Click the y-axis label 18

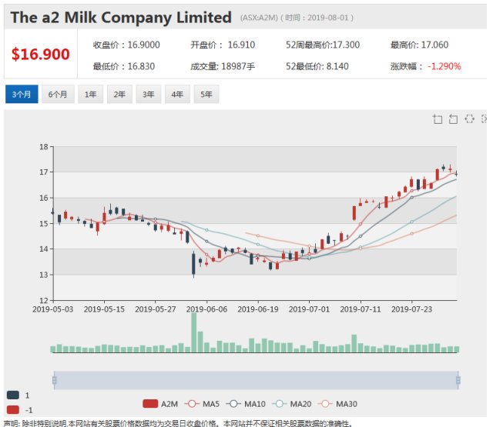[x=44, y=147]
